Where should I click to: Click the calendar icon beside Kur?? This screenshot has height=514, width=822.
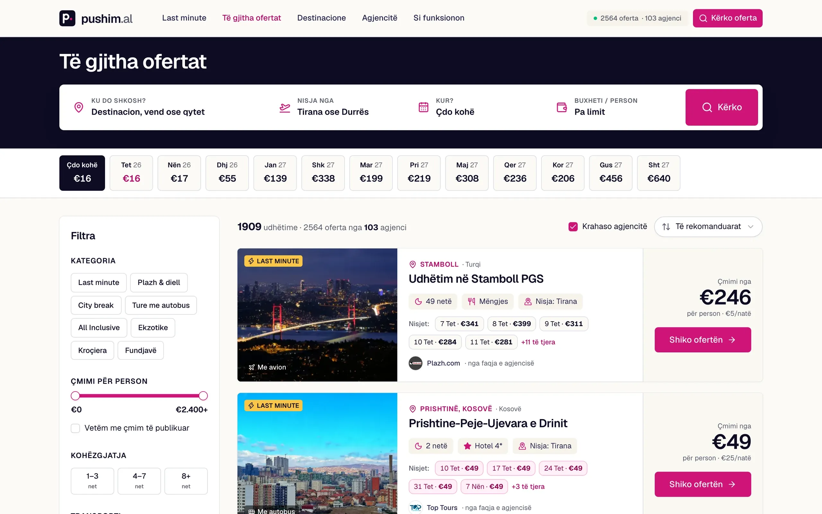[423, 107]
